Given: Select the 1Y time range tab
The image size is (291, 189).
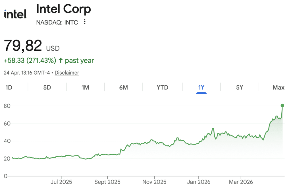Looking at the screenshot, I should click(201, 88).
